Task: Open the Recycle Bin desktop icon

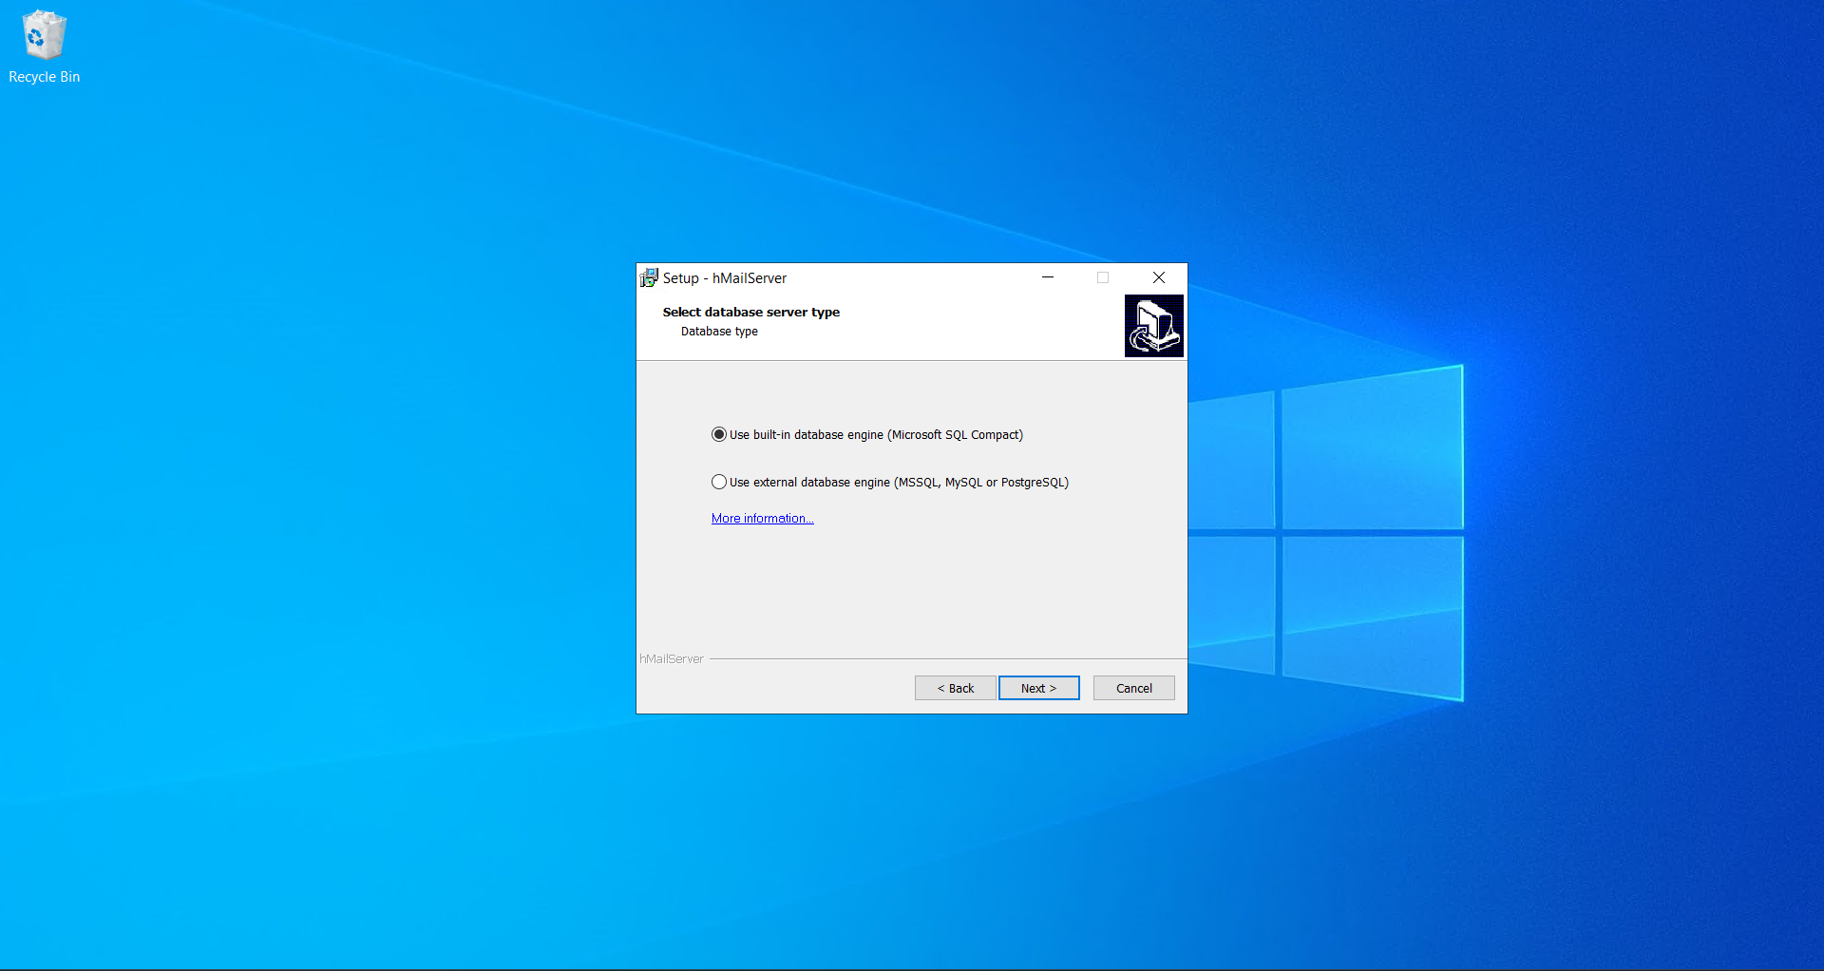Action: 44,36
